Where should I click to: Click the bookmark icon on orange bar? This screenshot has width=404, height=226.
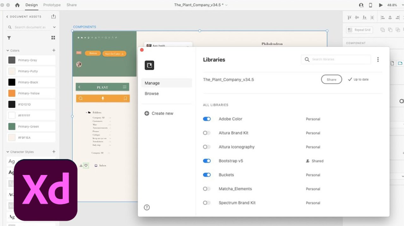125,98
